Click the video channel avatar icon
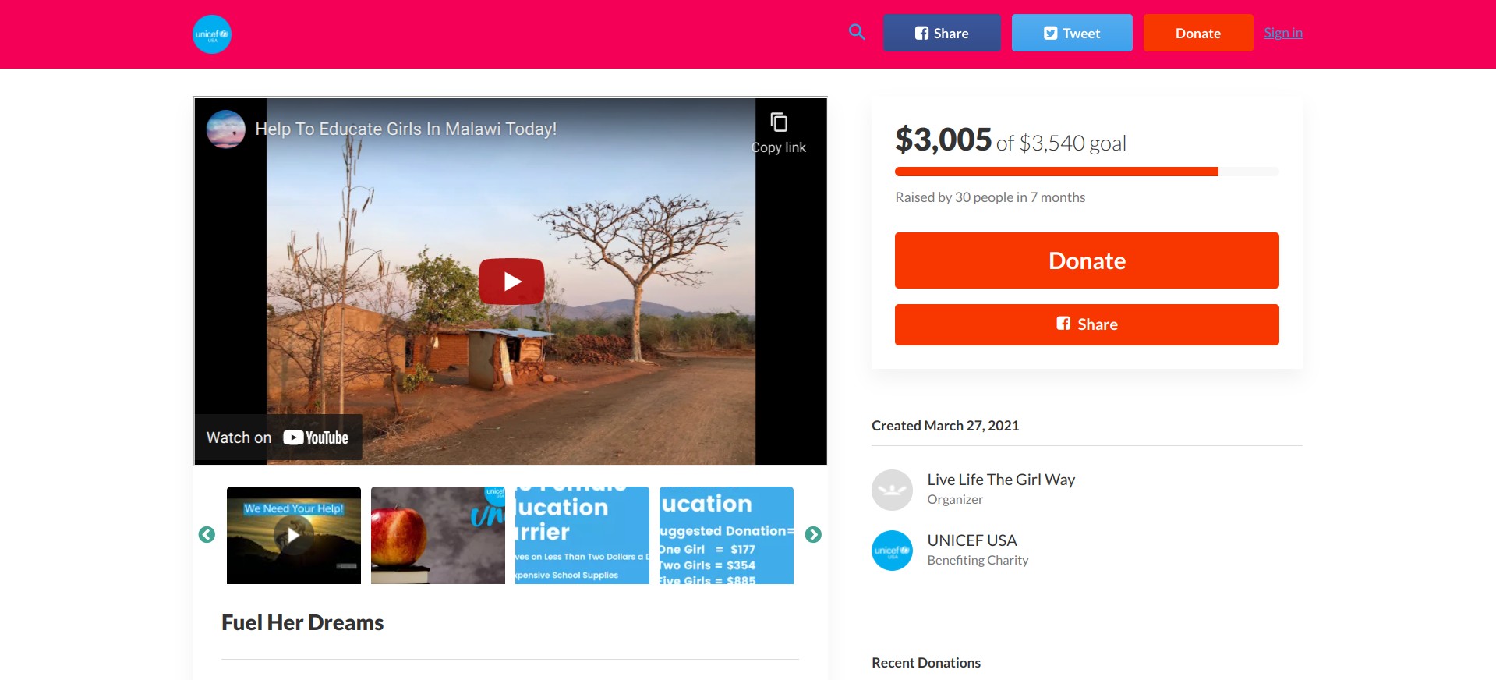This screenshot has height=680, width=1496. pyautogui.click(x=226, y=129)
